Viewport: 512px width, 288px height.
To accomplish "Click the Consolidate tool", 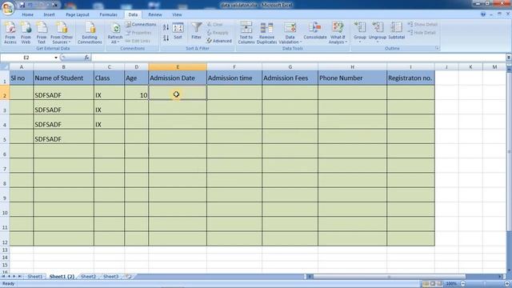I will coord(314,31).
